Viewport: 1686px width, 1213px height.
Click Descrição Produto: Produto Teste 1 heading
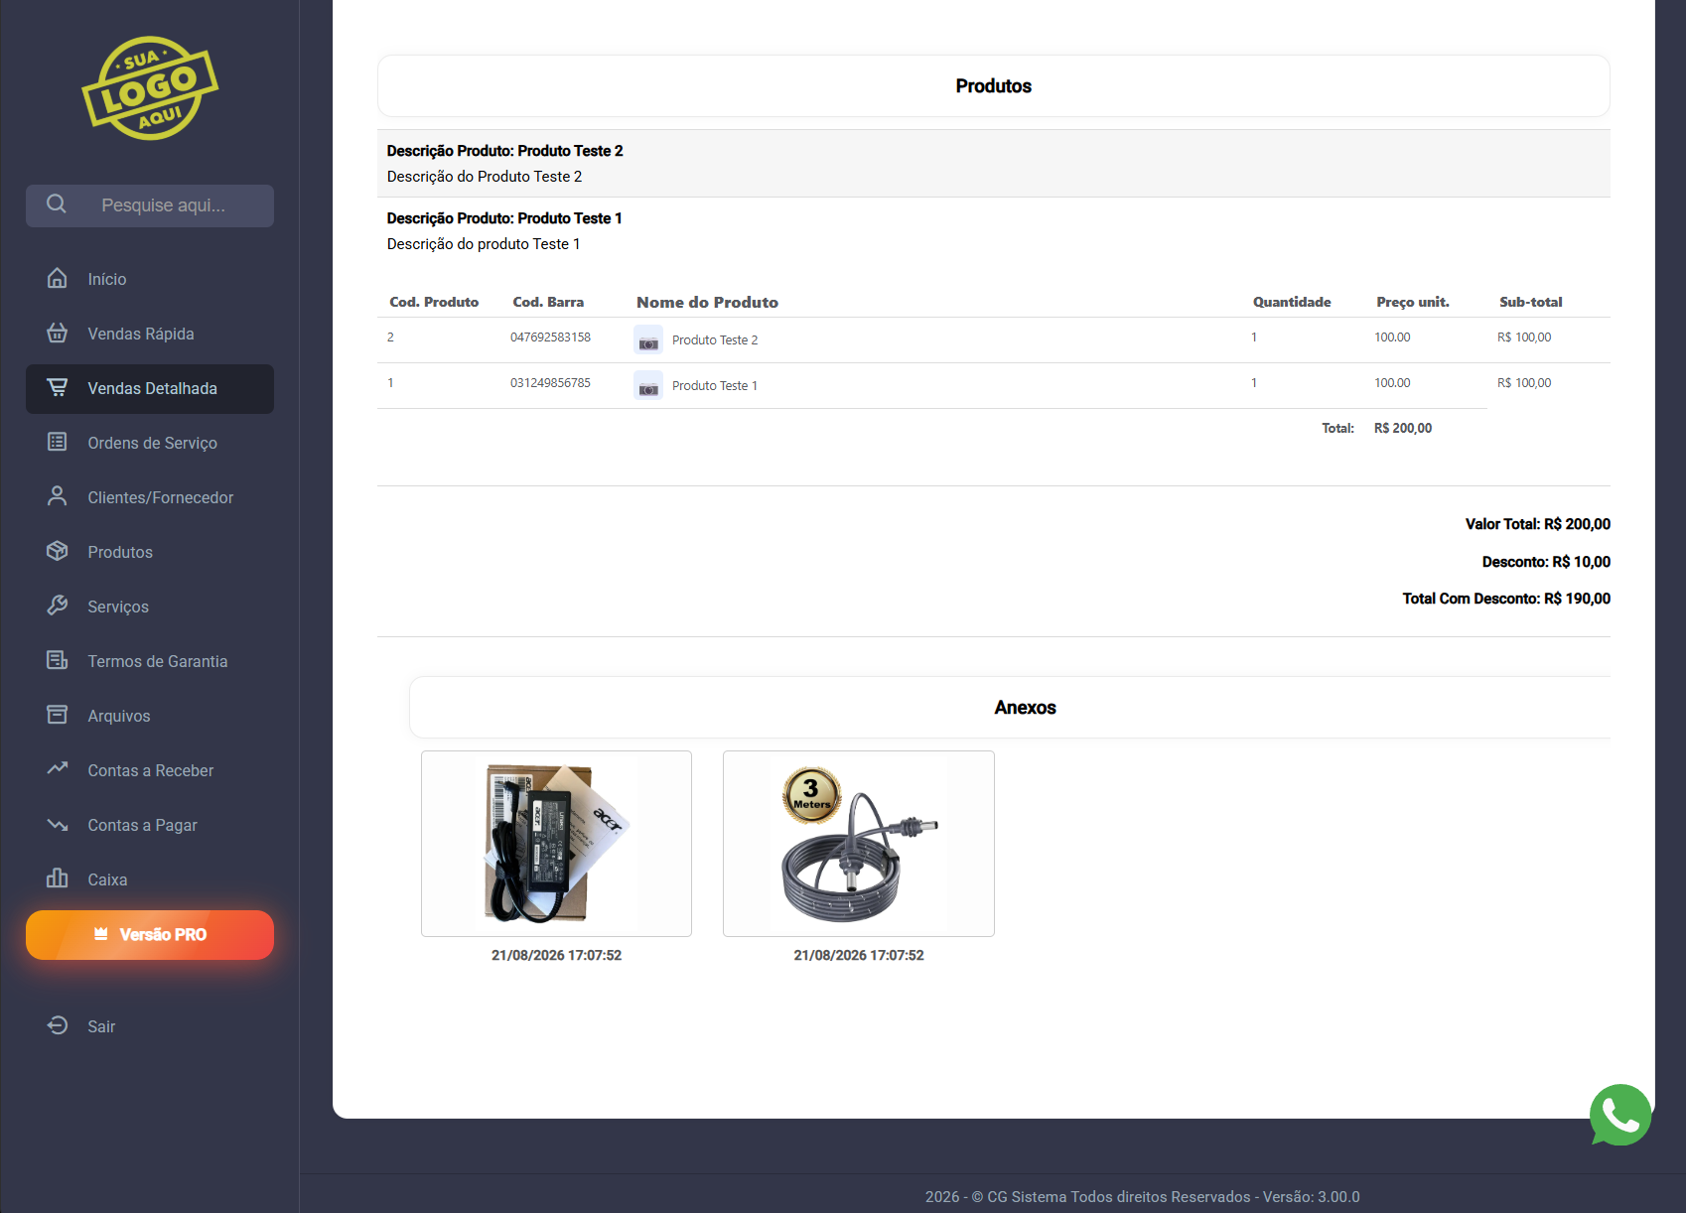coord(504,218)
